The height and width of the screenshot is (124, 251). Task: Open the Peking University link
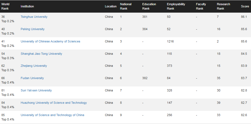click(33, 29)
